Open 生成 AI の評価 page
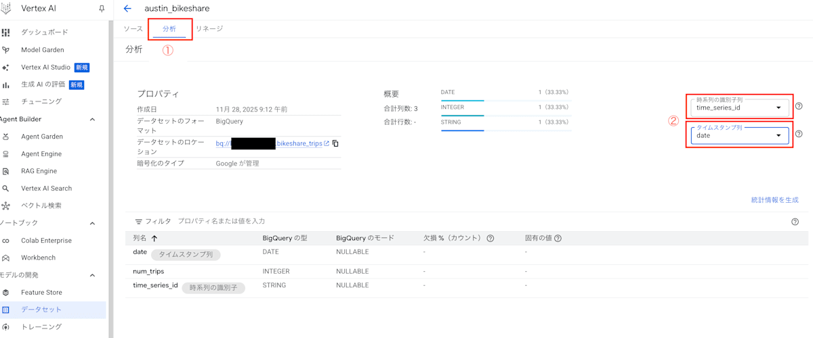This screenshot has height=338, width=813. point(42,84)
